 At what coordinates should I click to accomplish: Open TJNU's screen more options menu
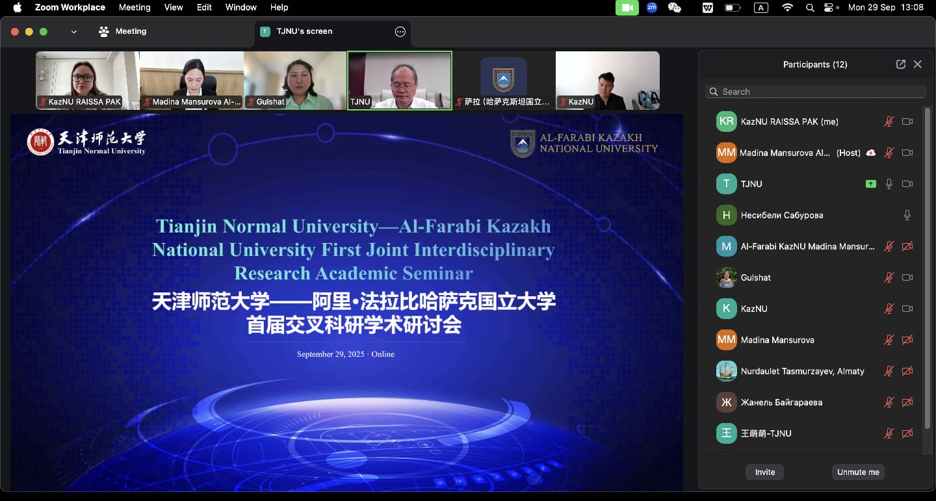pyautogui.click(x=400, y=31)
